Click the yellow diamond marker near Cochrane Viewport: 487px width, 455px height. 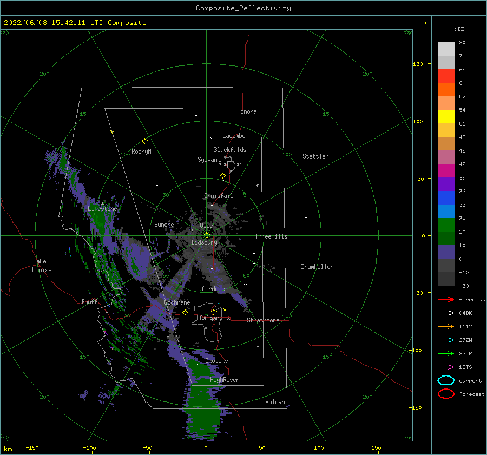[x=185, y=312]
